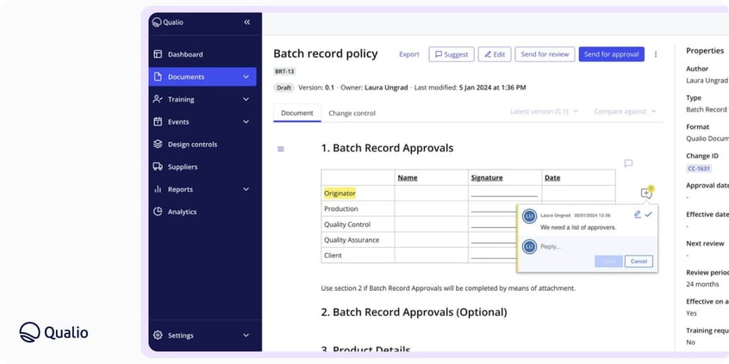Expand the Reports chevron

(x=246, y=189)
